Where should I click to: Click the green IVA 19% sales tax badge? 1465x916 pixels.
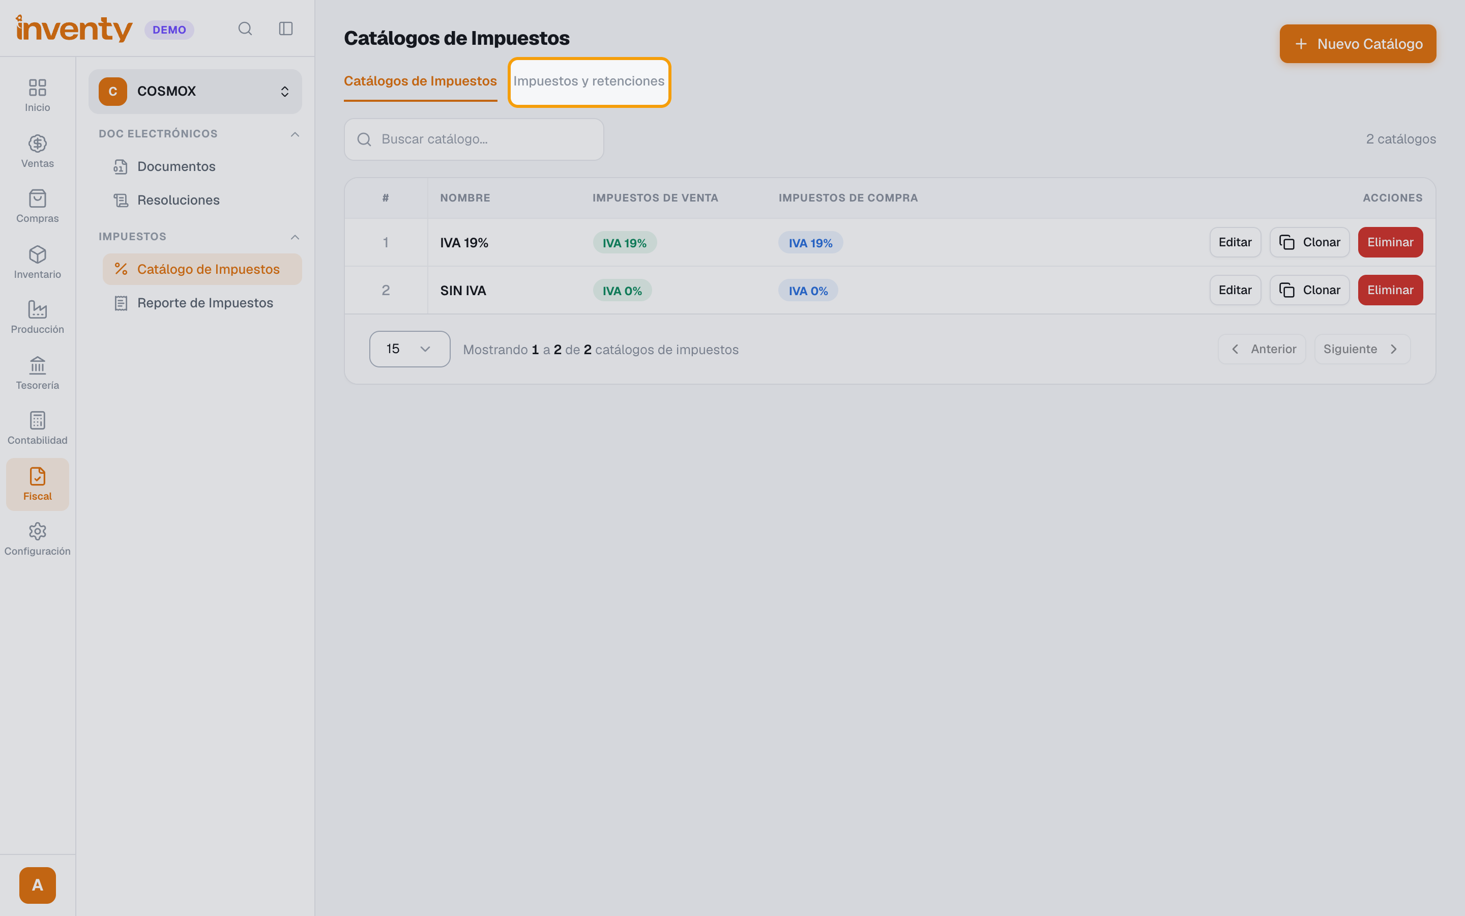[625, 243]
